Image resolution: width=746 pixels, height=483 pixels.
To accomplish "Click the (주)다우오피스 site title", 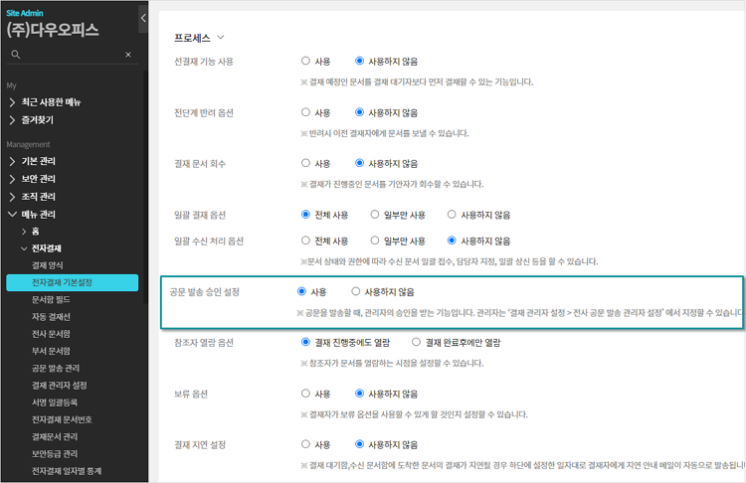I will [x=53, y=29].
